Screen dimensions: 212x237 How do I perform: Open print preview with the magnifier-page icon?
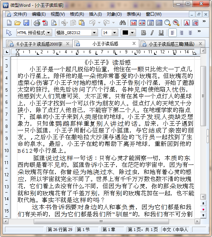pos(54,23)
